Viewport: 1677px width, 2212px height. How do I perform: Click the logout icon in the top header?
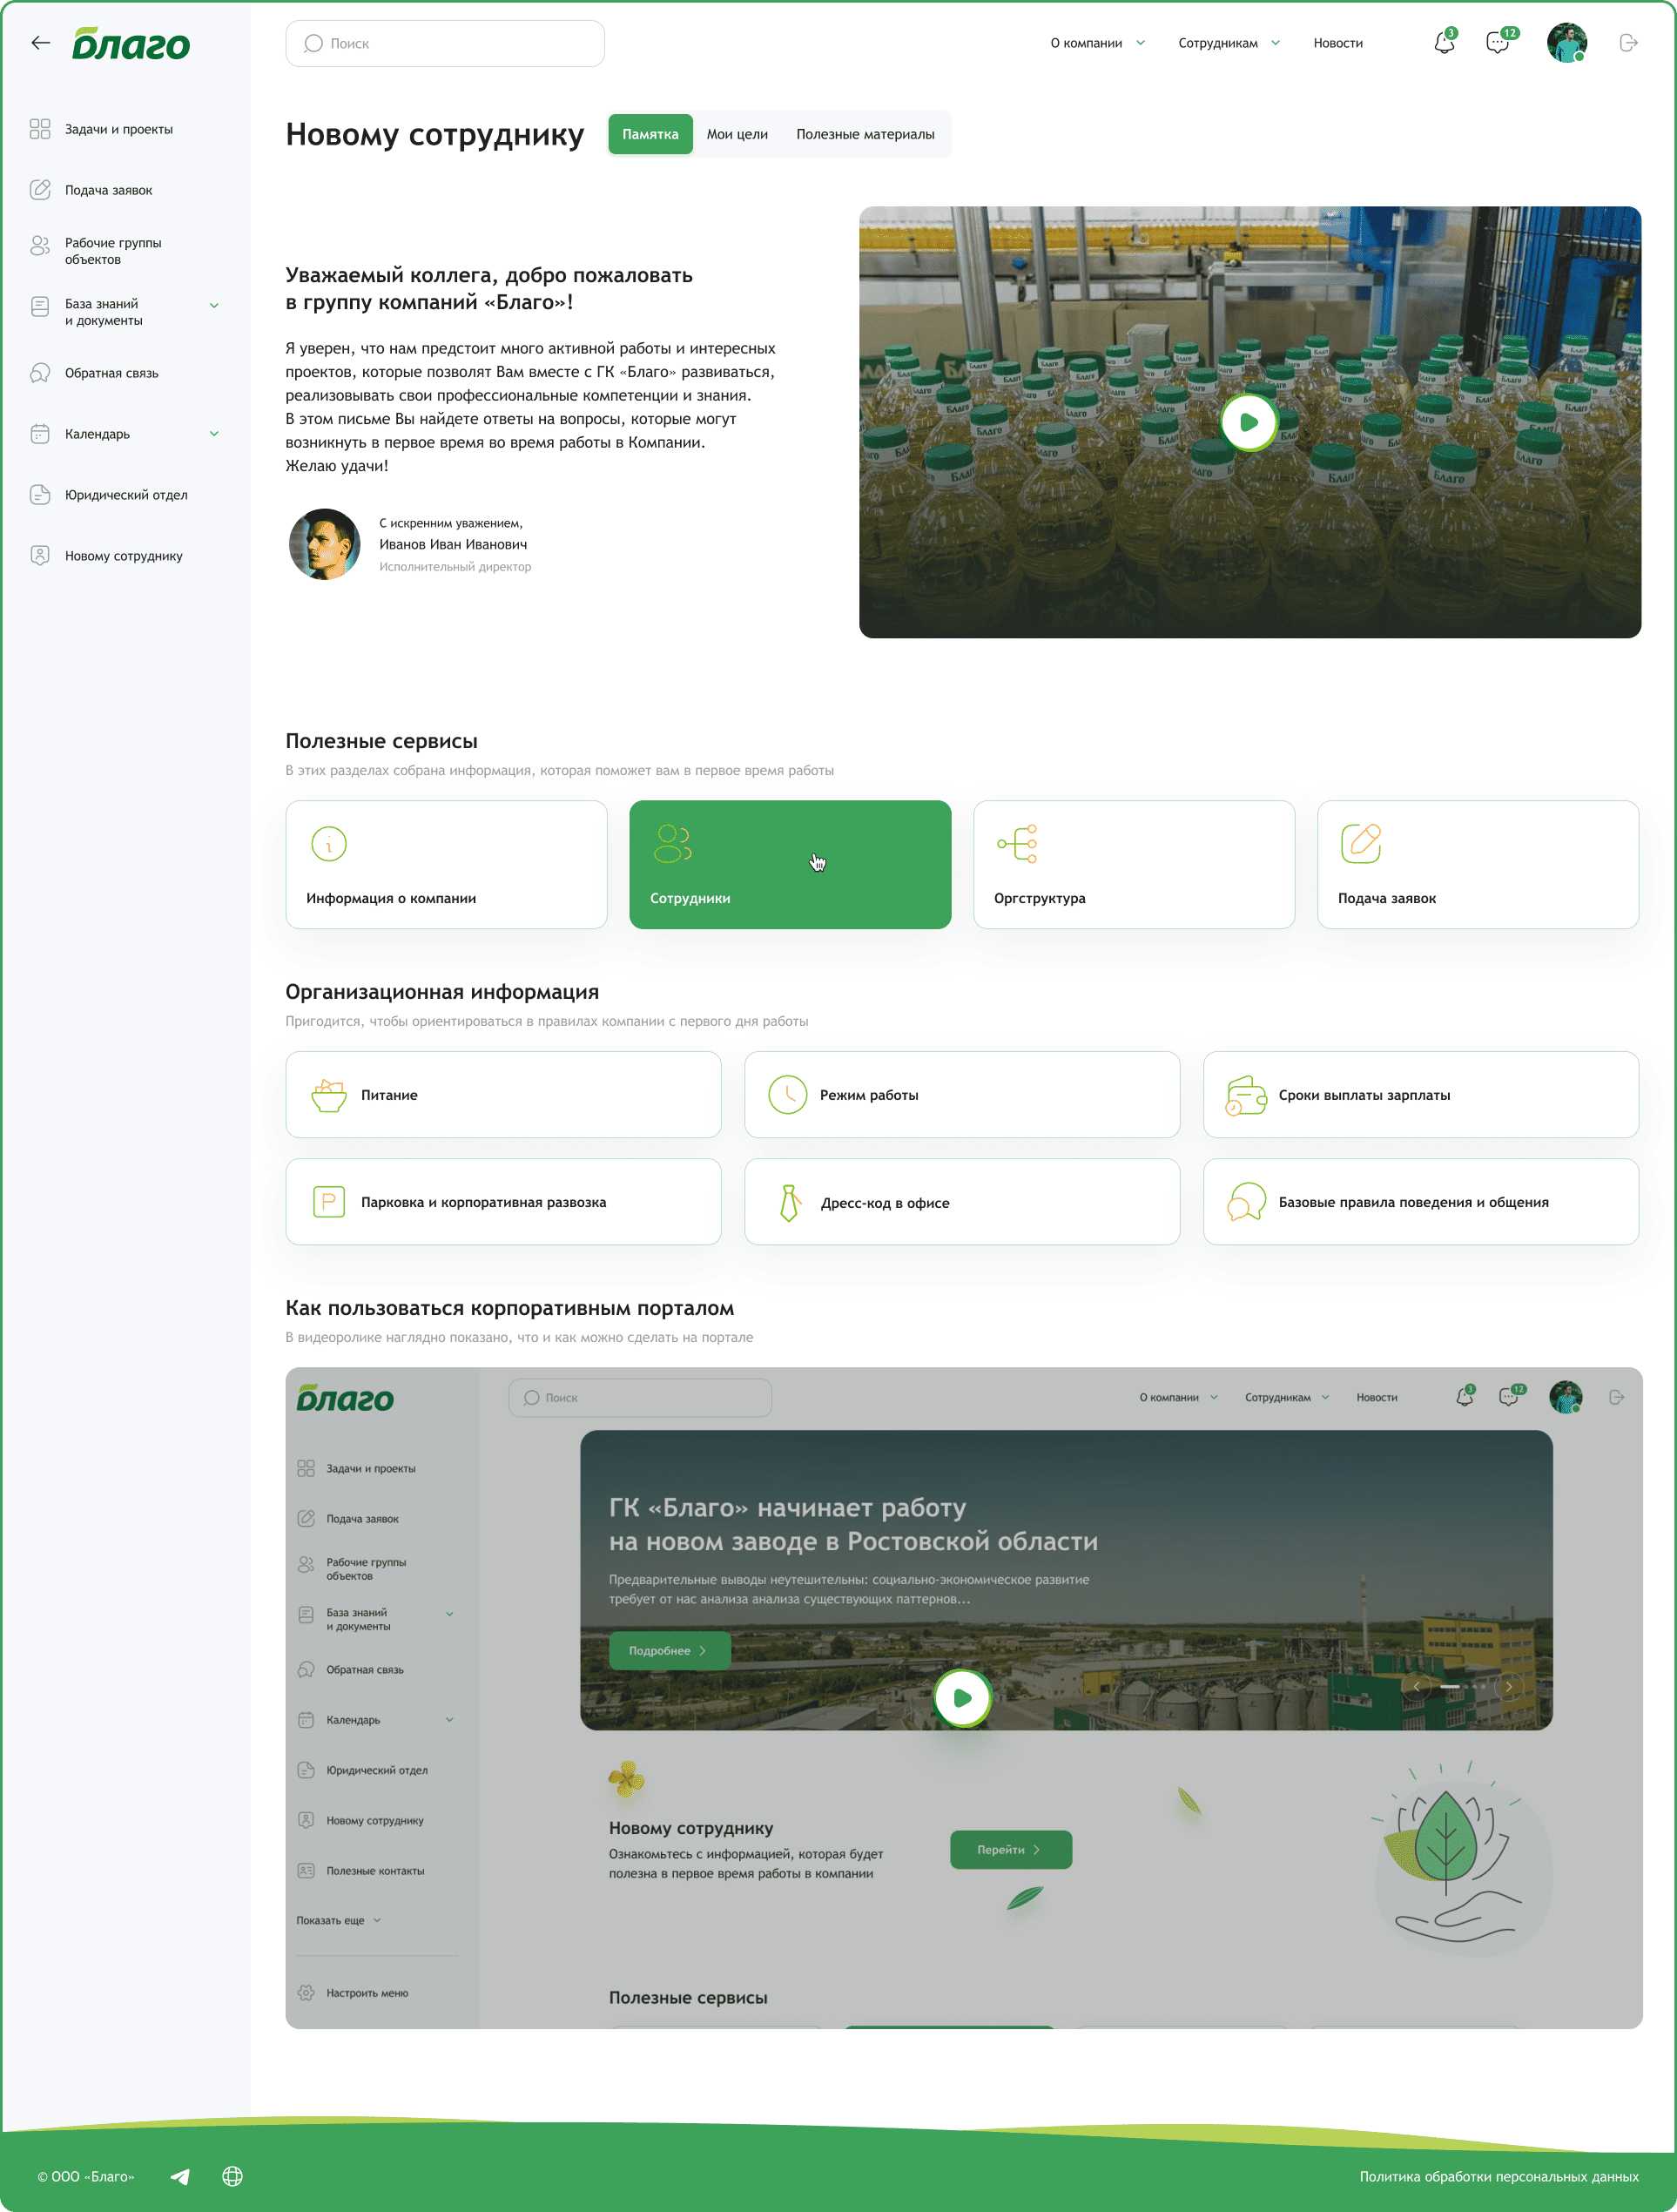1628,43
